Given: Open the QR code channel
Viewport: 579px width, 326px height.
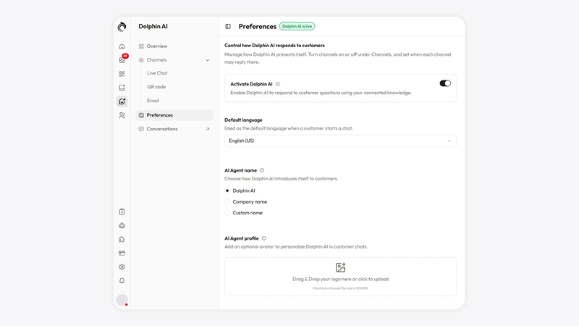Looking at the screenshot, I should point(156,87).
